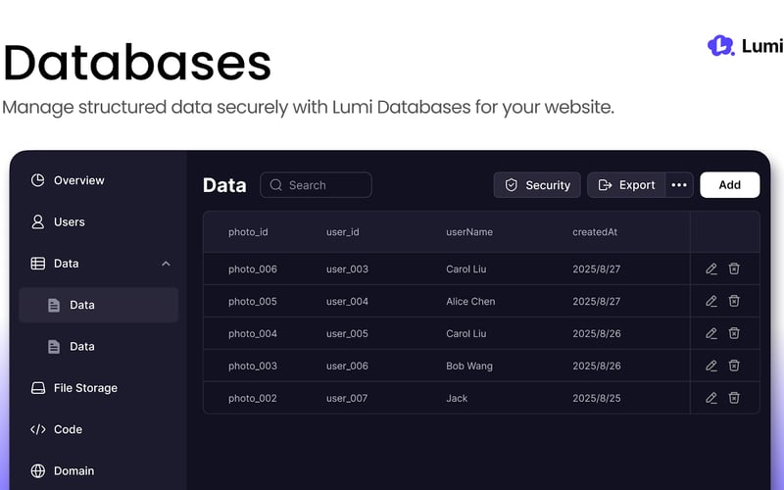
Task: Select the photo_003 cell
Action: tap(253, 366)
